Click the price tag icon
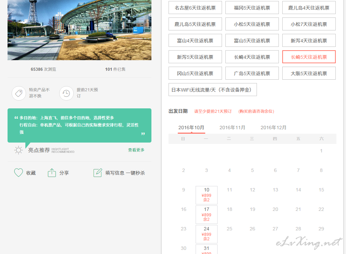 (x=19, y=93)
